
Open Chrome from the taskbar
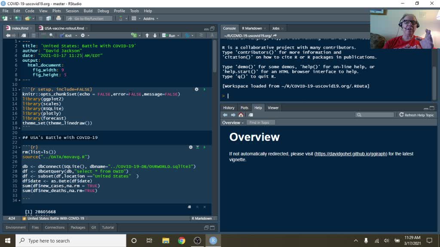[x=182, y=241]
